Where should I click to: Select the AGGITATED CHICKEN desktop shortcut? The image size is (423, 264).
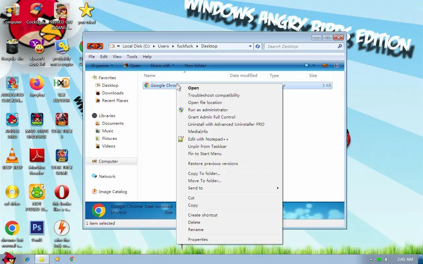tap(12, 88)
